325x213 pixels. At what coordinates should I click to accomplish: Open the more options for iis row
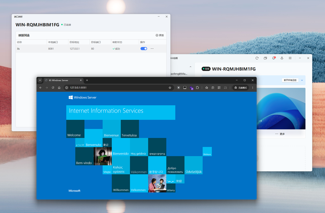(152, 49)
